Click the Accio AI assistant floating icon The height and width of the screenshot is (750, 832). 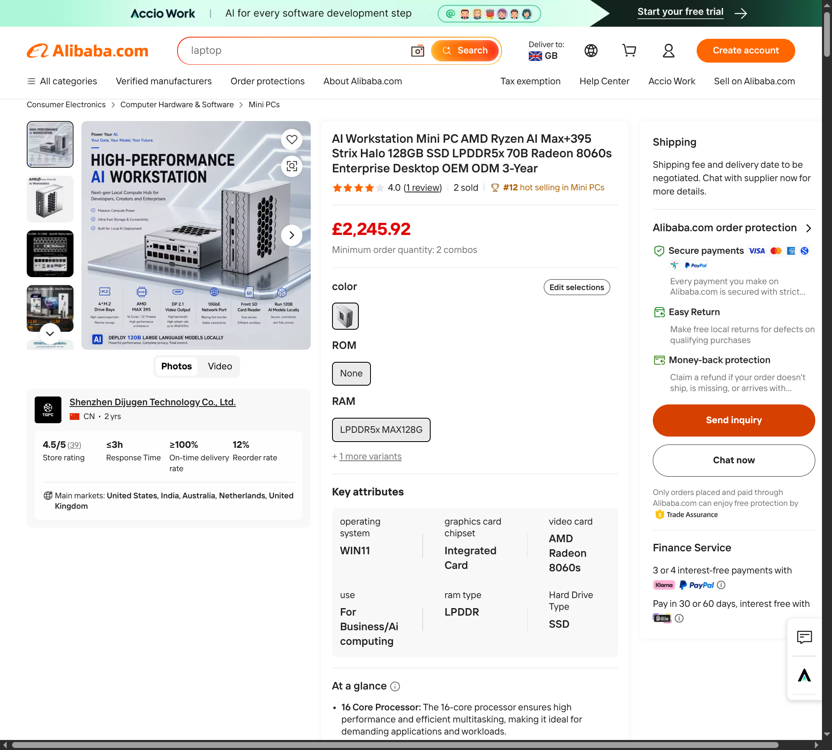click(804, 675)
